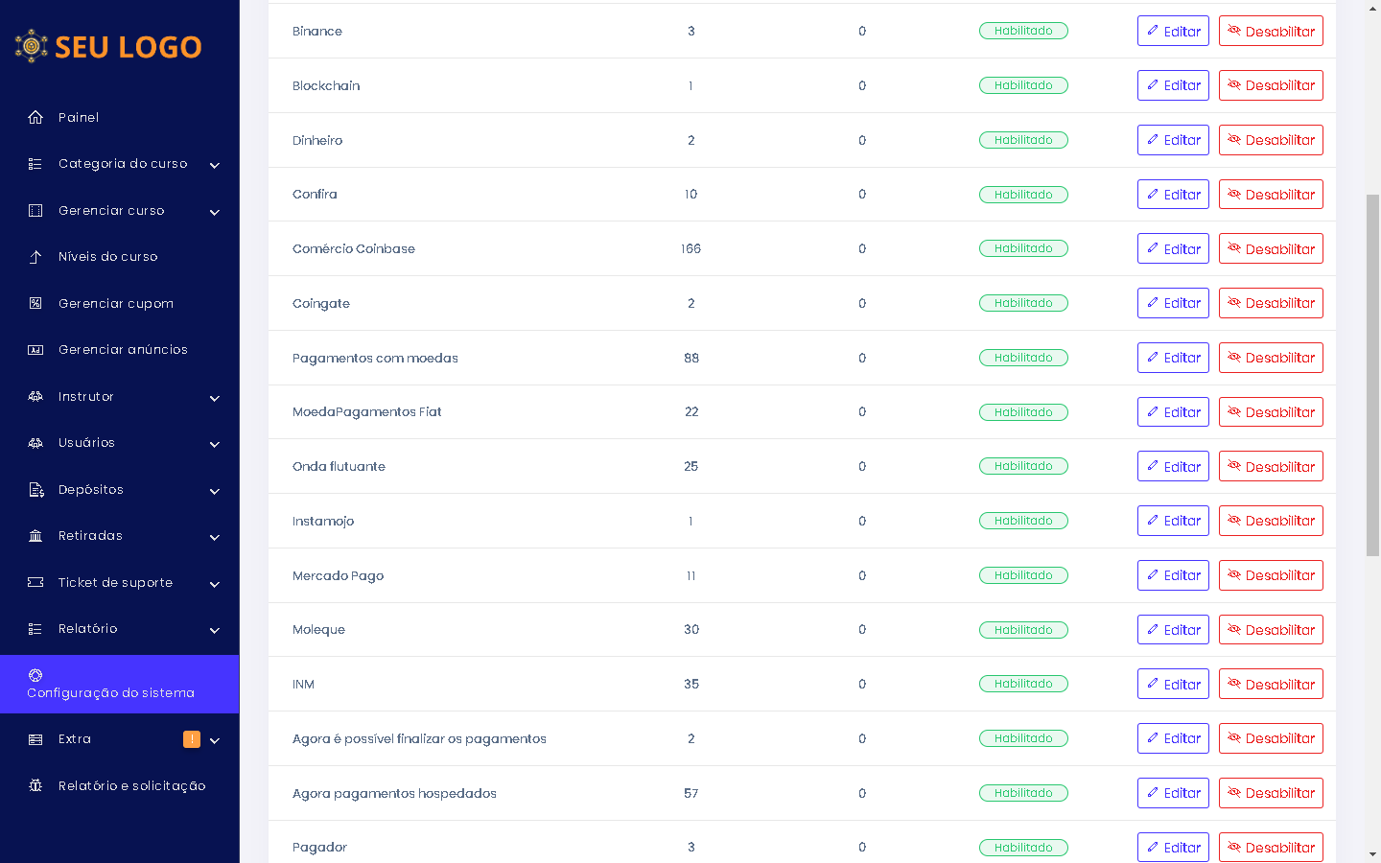Click the Habilitado badge for Dinheiro
Screen dimensions: 1381x863
click(x=1023, y=140)
